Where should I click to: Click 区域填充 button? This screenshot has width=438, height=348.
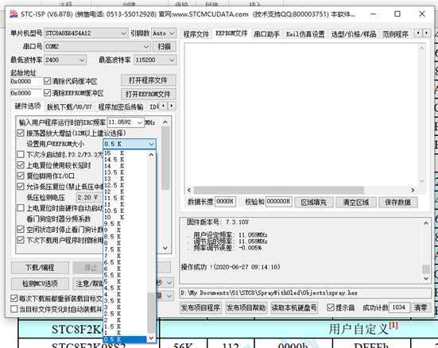[x=314, y=203]
